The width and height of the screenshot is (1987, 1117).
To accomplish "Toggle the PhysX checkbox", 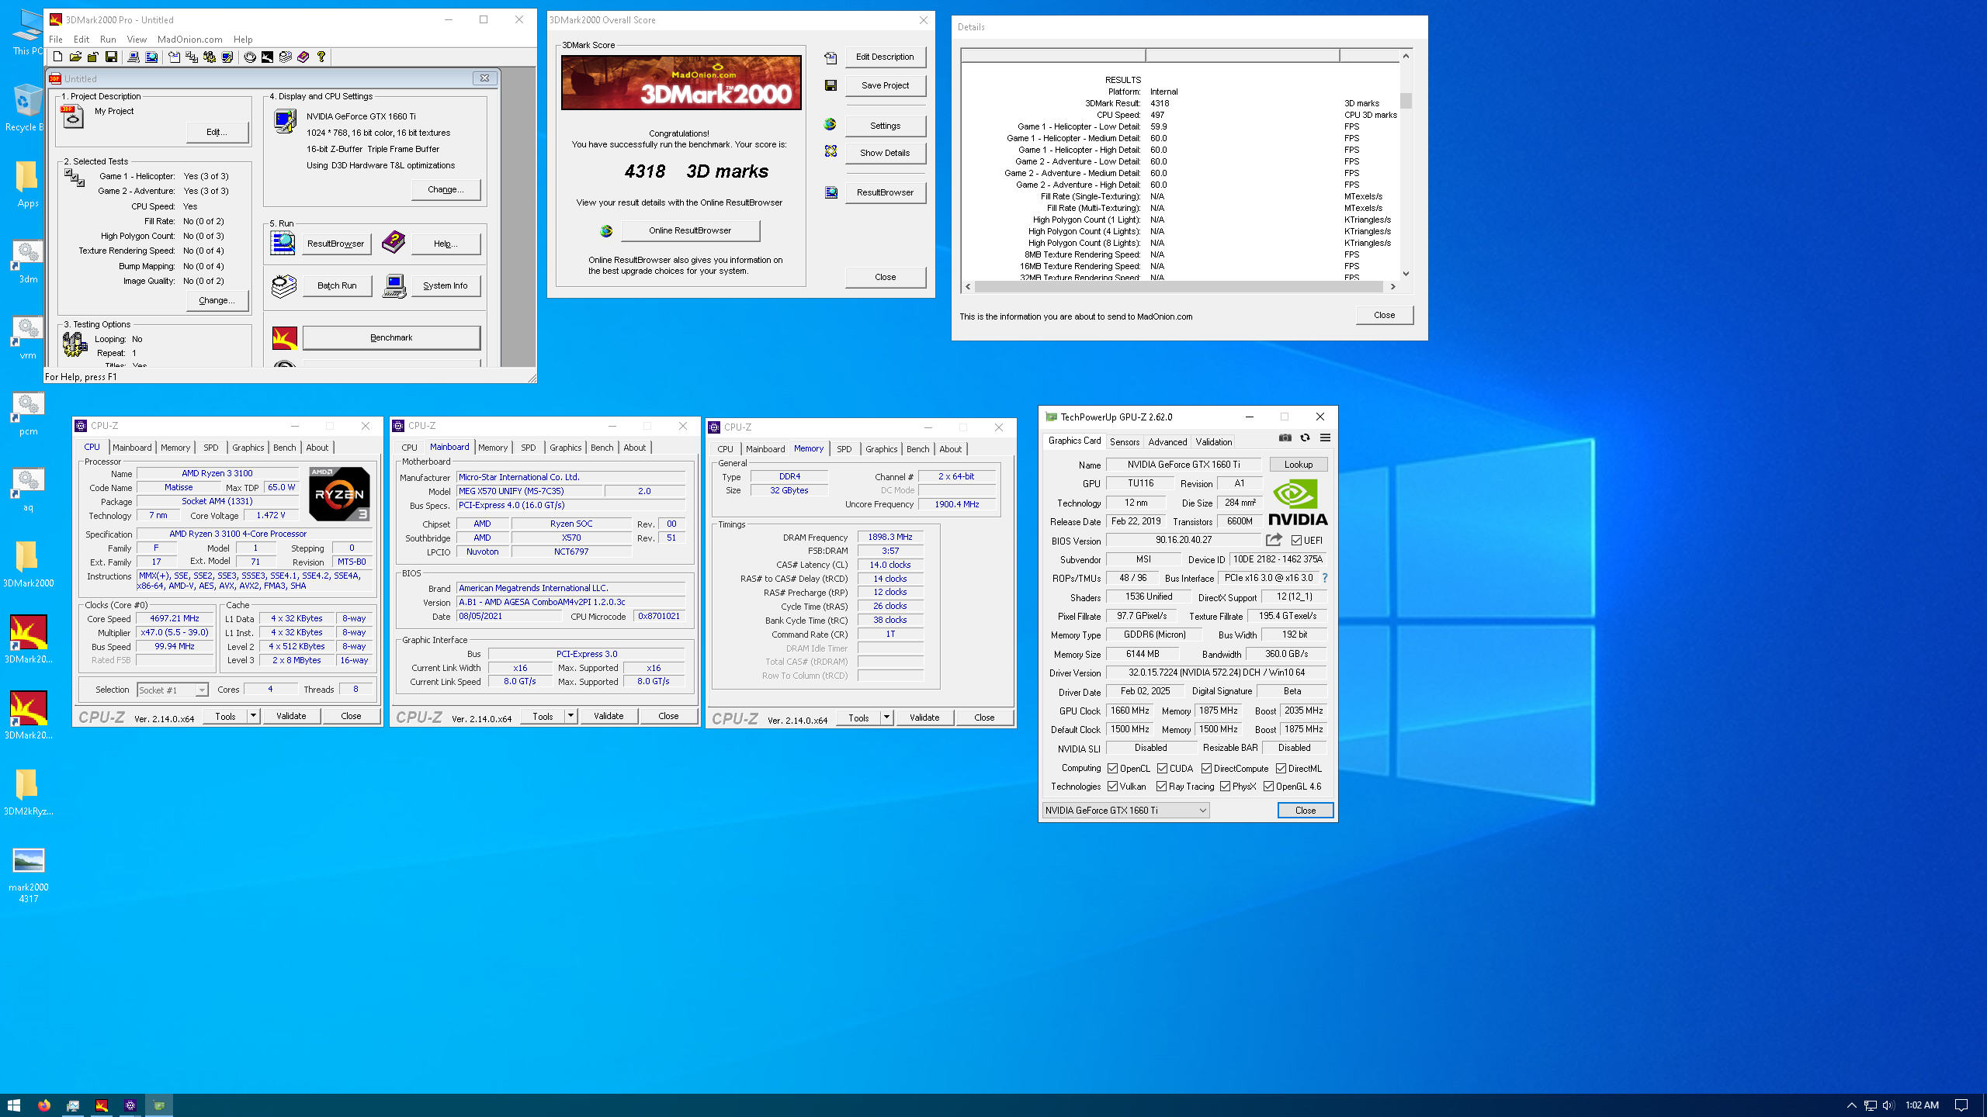I will (1225, 787).
